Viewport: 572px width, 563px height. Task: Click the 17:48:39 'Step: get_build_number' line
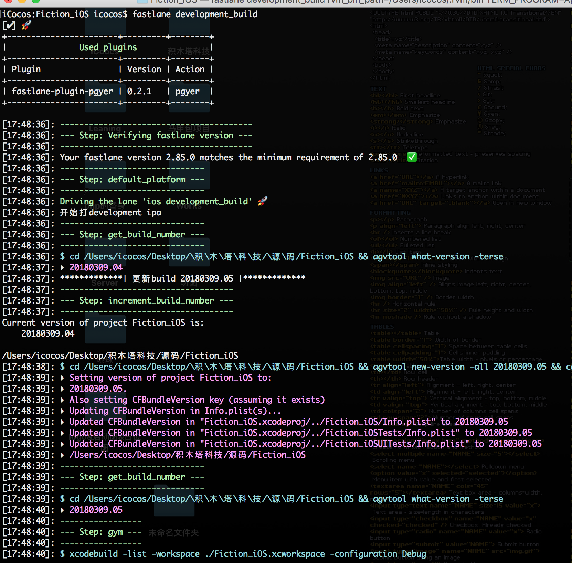(x=132, y=477)
